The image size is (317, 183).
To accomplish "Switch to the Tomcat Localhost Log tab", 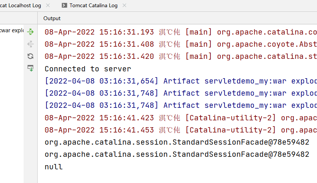I will (21, 5).
